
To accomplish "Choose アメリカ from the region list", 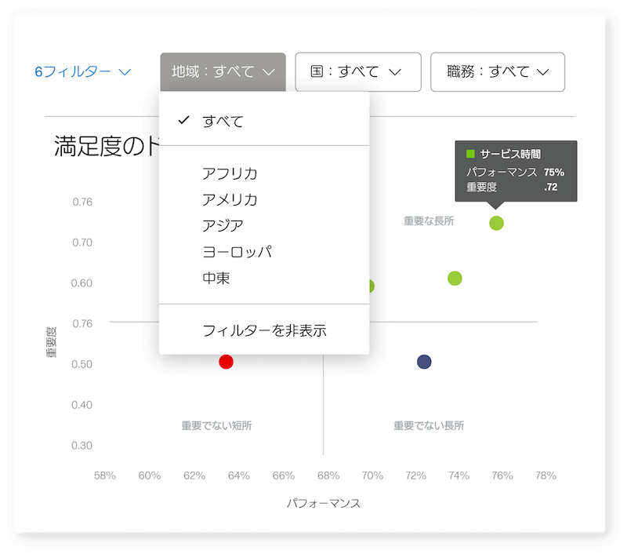I will click(x=230, y=200).
